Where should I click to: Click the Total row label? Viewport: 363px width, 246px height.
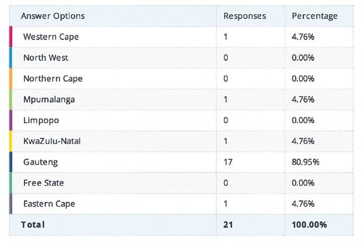(x=33, y=224)
